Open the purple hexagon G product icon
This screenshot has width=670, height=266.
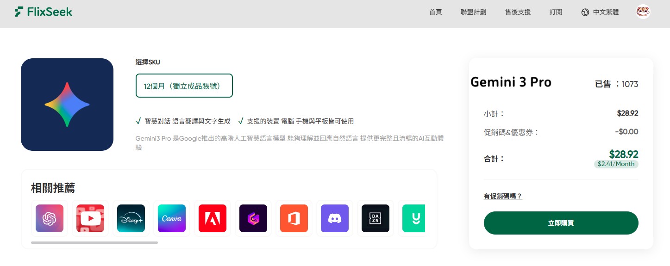coord(253,218)
